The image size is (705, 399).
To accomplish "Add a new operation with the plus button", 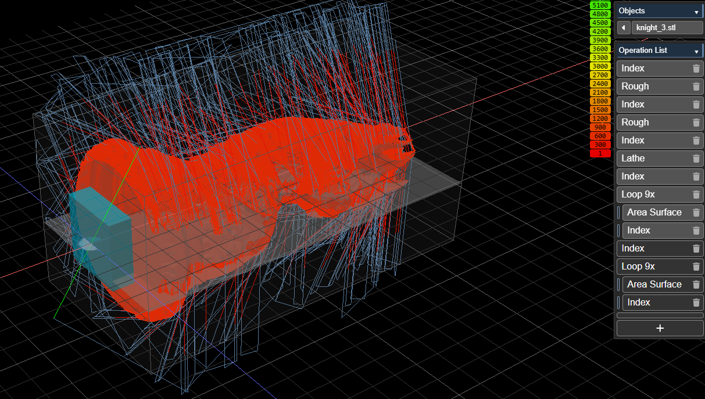I will tap(659, 328).
